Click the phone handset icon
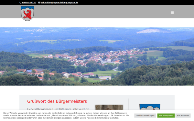 coord(20,3)
